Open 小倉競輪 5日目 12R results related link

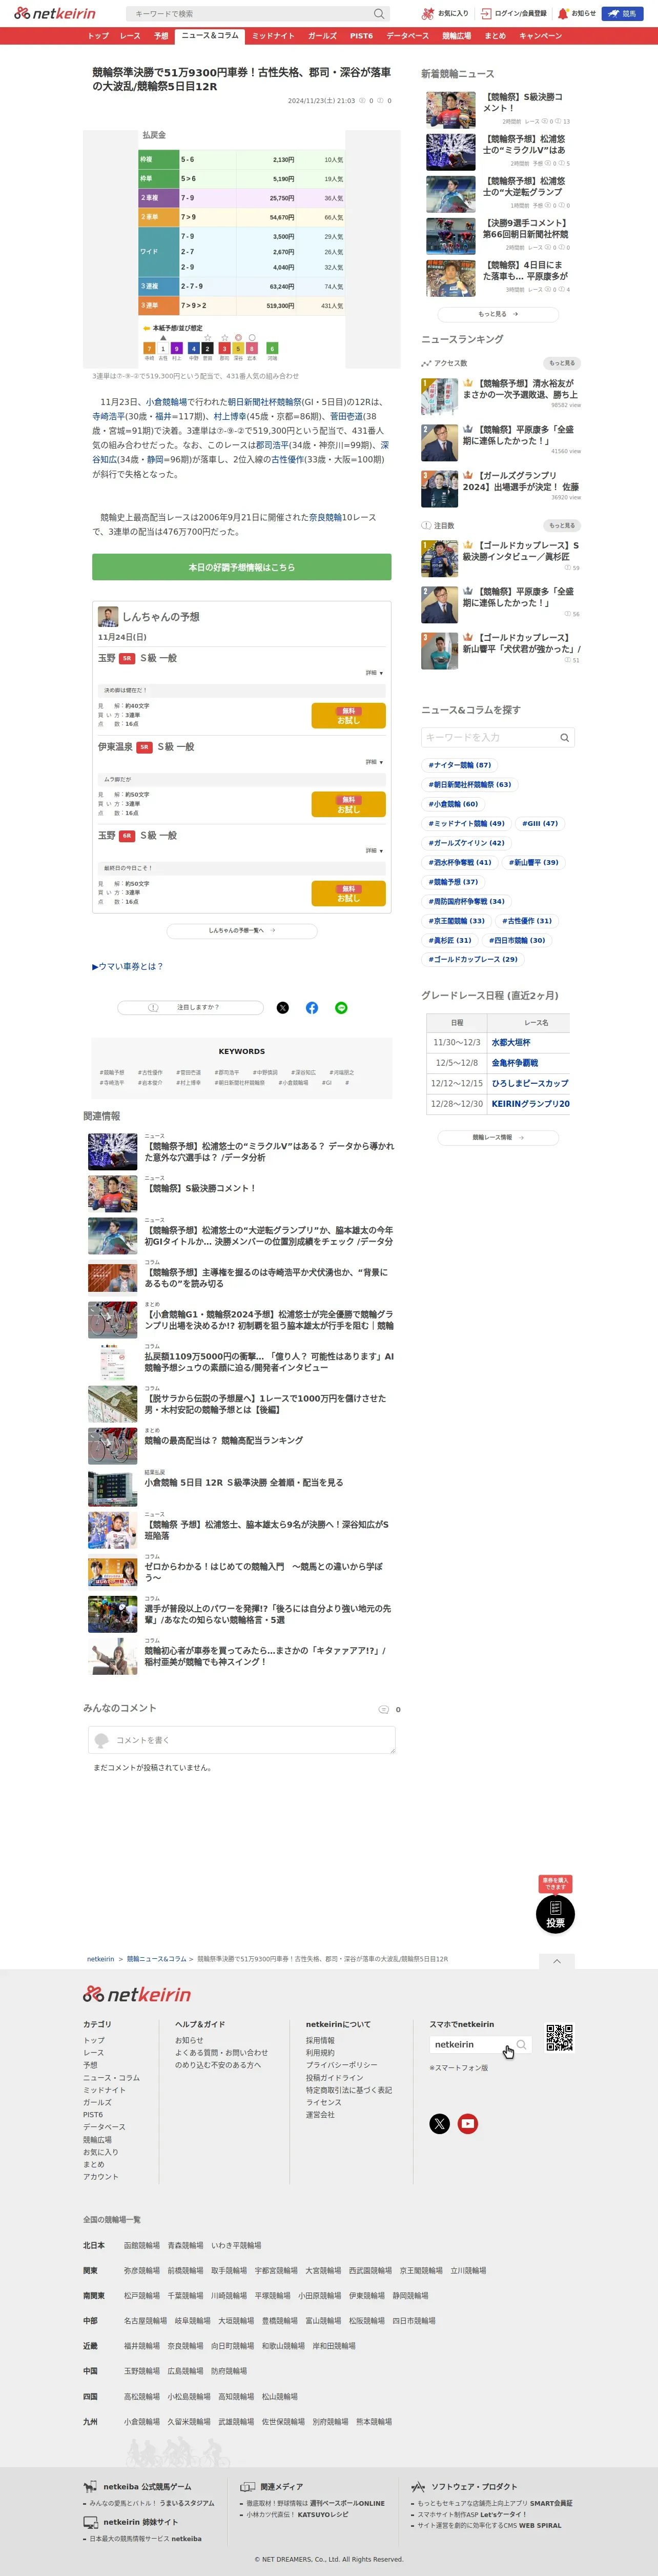click(243, 1482)
